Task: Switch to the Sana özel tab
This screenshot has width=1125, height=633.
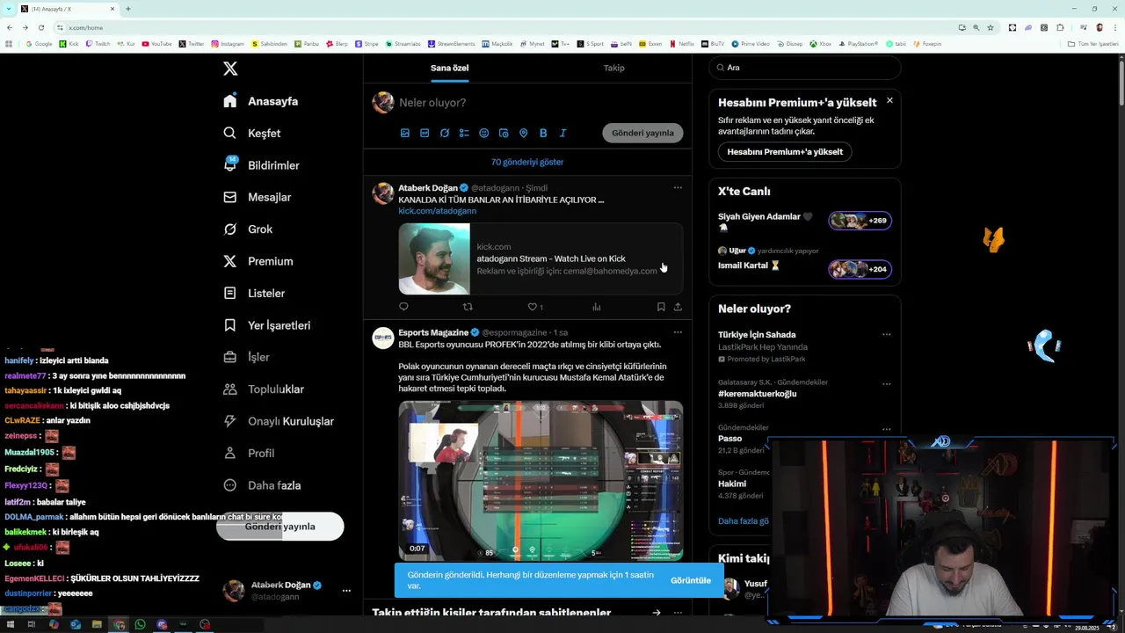Action: pyautogui.click(x=449, y=68)
